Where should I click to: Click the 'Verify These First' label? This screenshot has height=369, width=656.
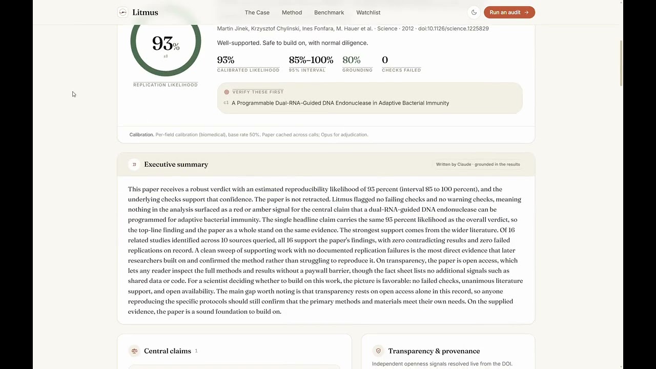tap(258, 92)
